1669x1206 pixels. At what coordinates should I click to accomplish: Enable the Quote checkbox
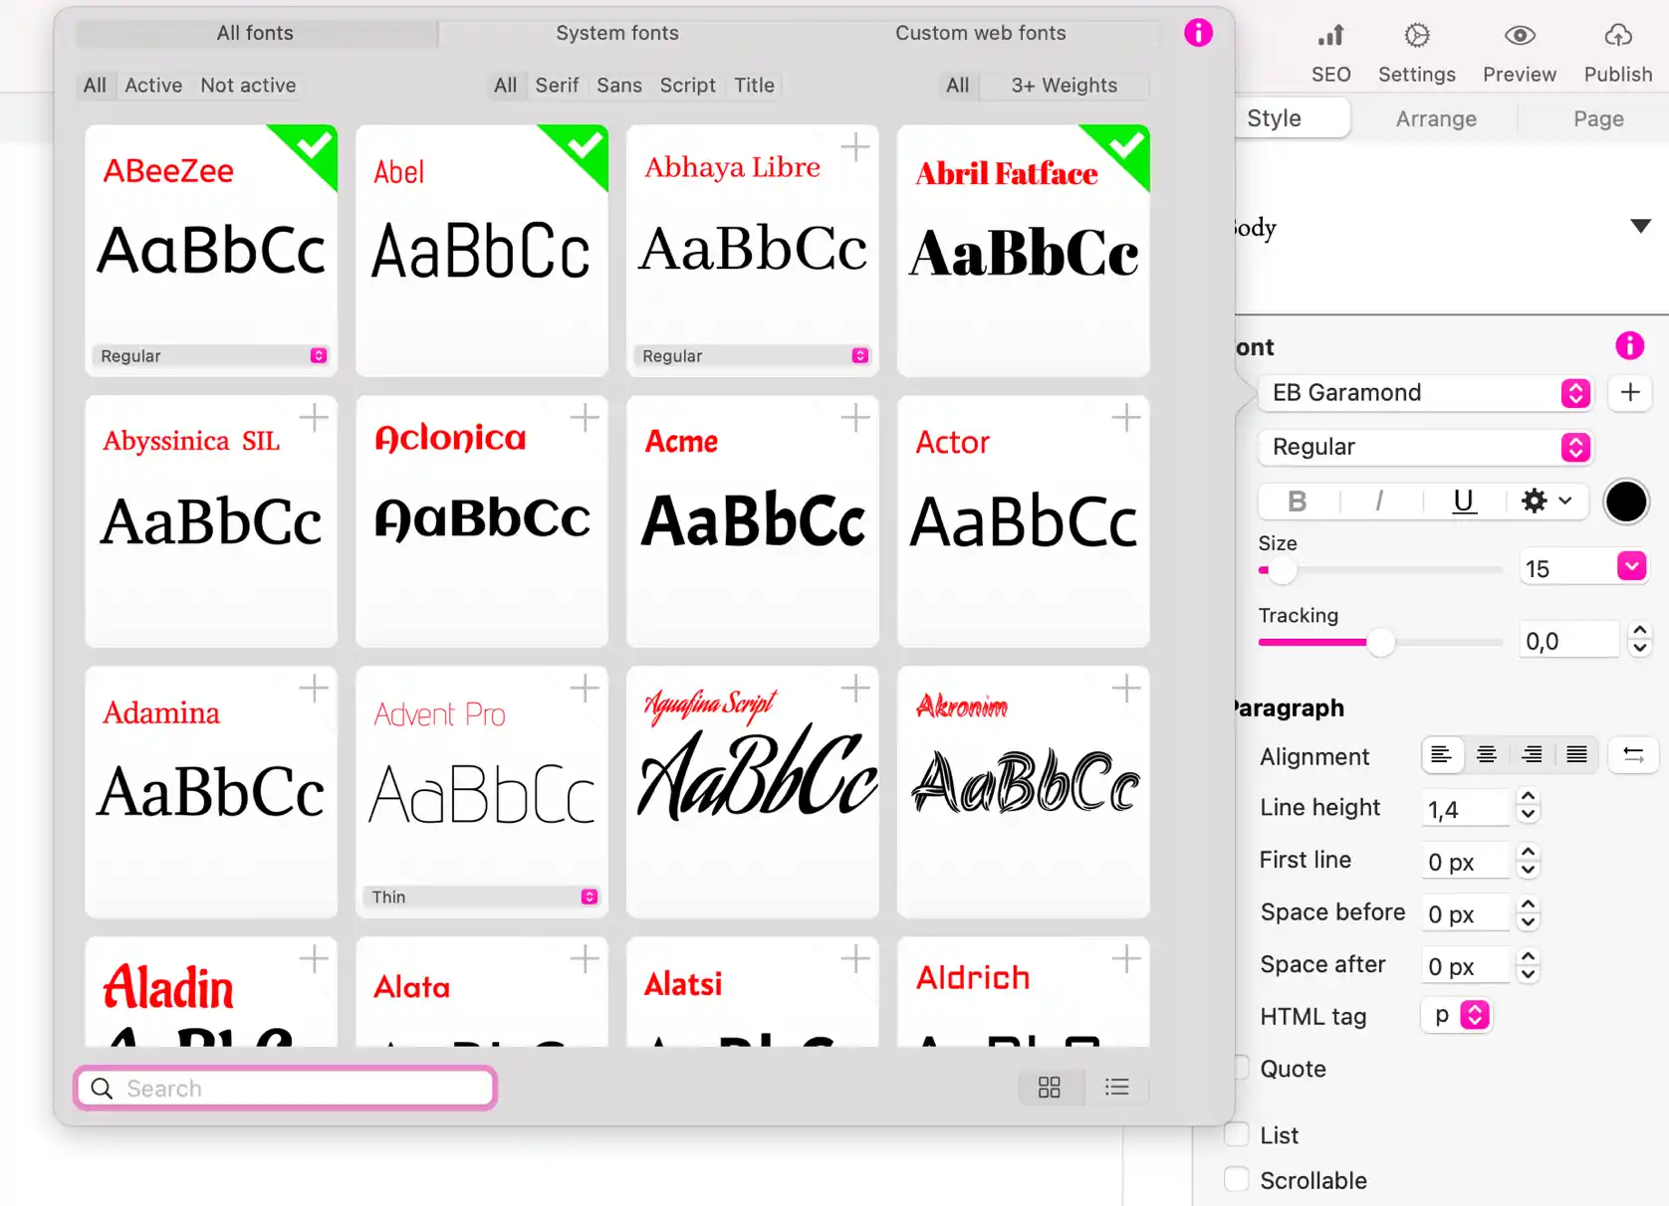1240,1068
